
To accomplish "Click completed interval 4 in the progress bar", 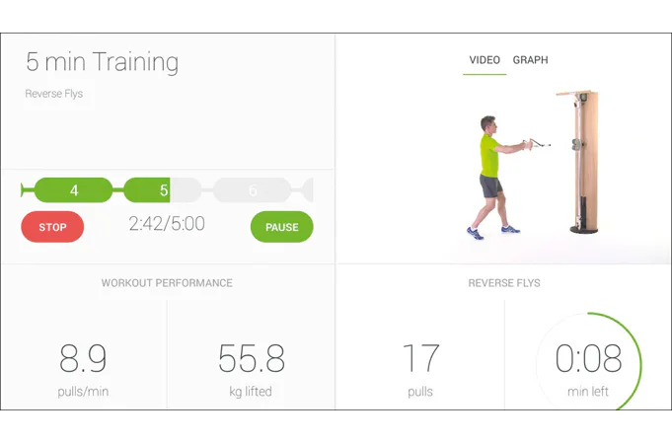I will tap(73, 190).
